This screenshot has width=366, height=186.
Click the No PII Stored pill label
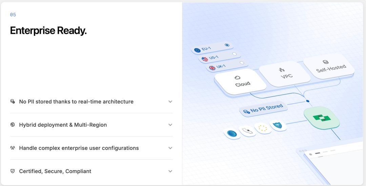(263, 109)
